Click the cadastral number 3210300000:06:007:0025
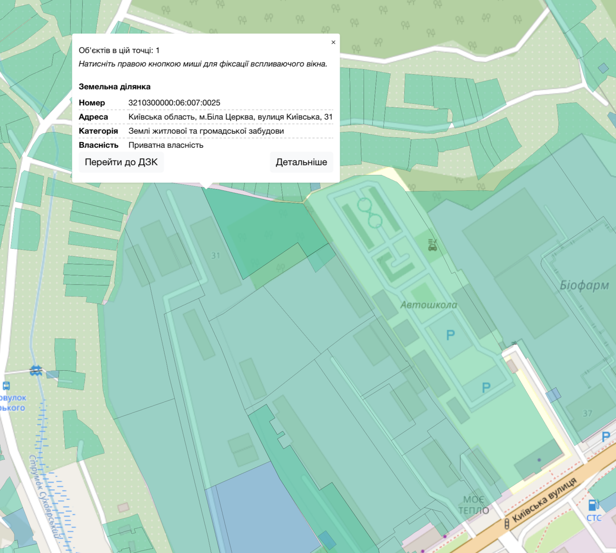This screenshot has height=553, width=616. (x=174, y=103)
